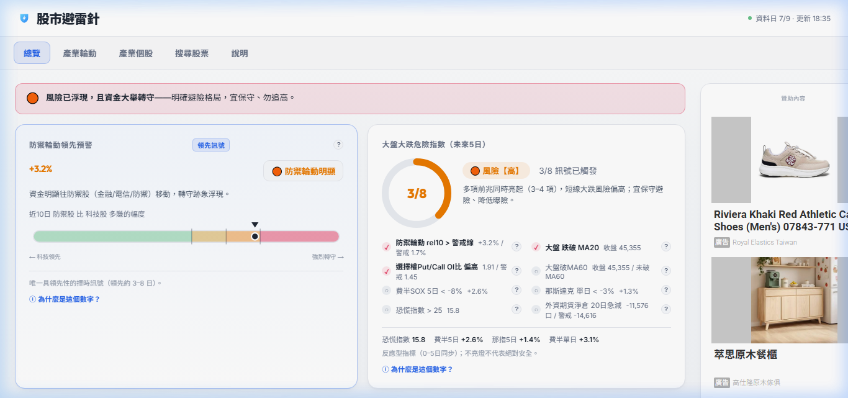Click help icon for 外資期貨淨倉 row
The height and width of the screenshot is (398, 848).
click(x=666, y=309)
